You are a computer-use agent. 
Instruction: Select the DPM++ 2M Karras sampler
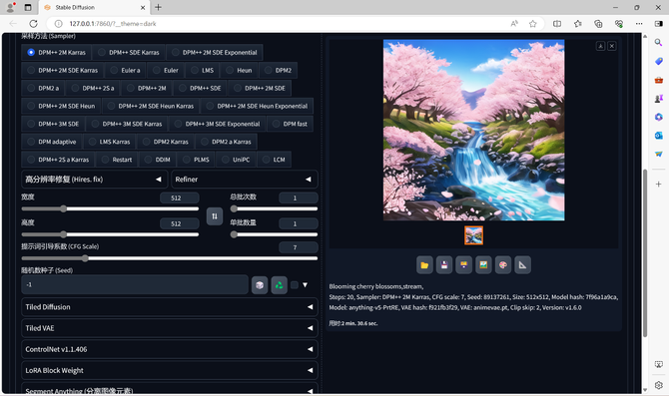[57, 53]
